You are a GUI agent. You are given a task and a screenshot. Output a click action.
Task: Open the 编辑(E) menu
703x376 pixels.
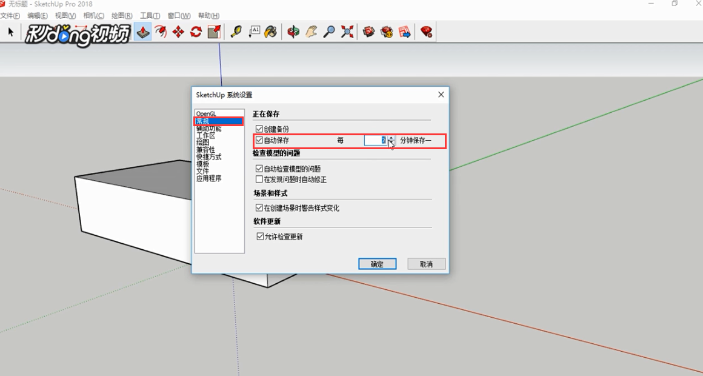point(38,16)
